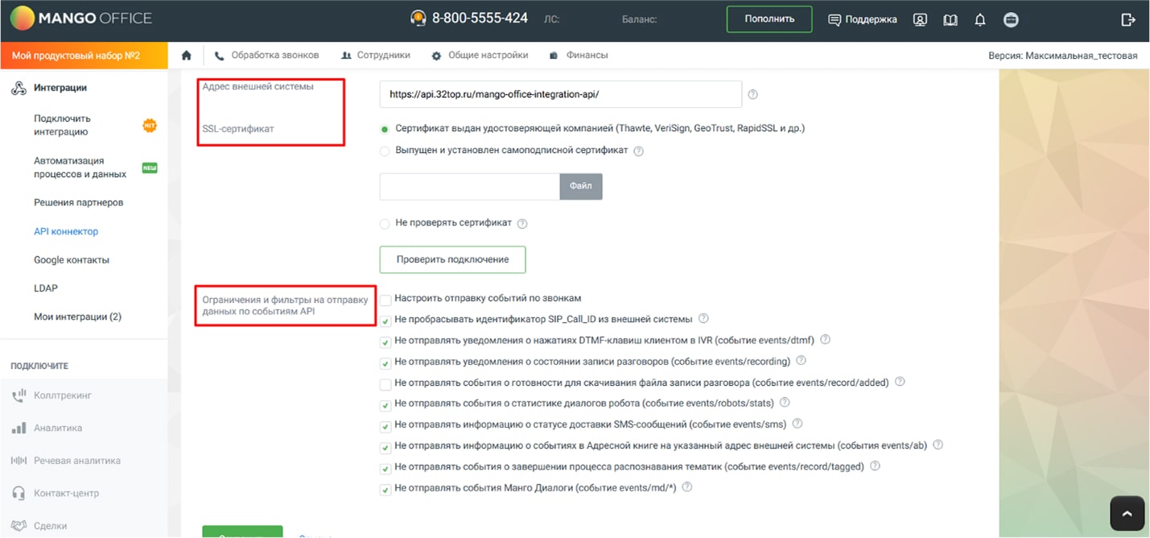1150x538 pixels.
Task: Click help icon next to external system address
Action: tap(752, 94)
